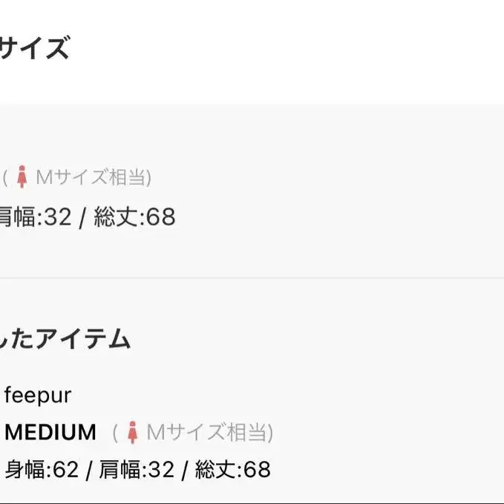Click Mサイズ相当 text next to MEDIUM
504x504 pixels.
pyautogui.click(x=207, y=432)
